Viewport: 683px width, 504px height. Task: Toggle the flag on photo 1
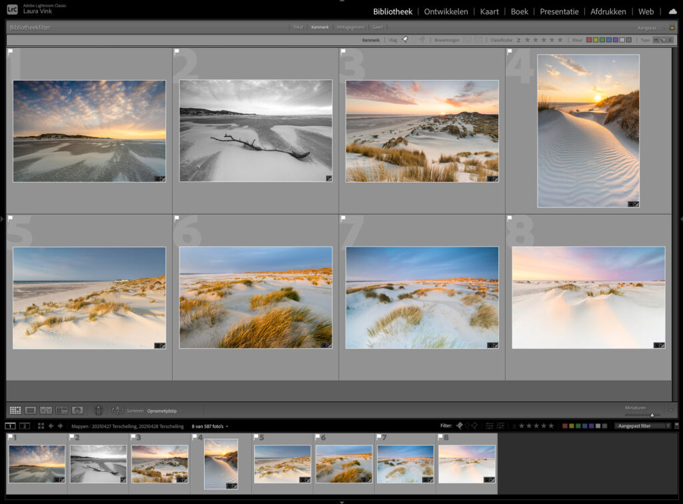click(x=11, y=51)
